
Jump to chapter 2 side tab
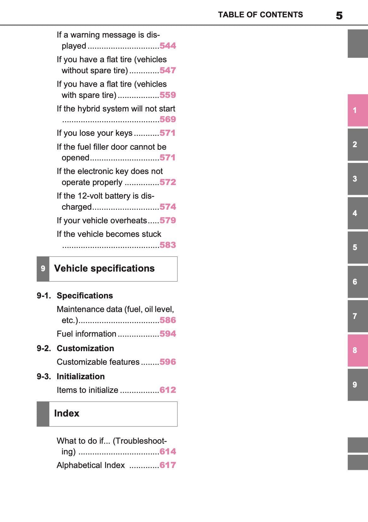(x=358, y=144)
